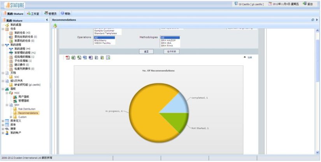Open the 帮助 tab
The height and width of the screenshot is (162, 321).
pyautogui.click(x=65, y=14)
